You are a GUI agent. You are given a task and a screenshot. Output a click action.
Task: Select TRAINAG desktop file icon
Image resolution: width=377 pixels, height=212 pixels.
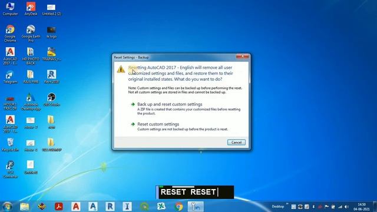[x=51, y=54]
